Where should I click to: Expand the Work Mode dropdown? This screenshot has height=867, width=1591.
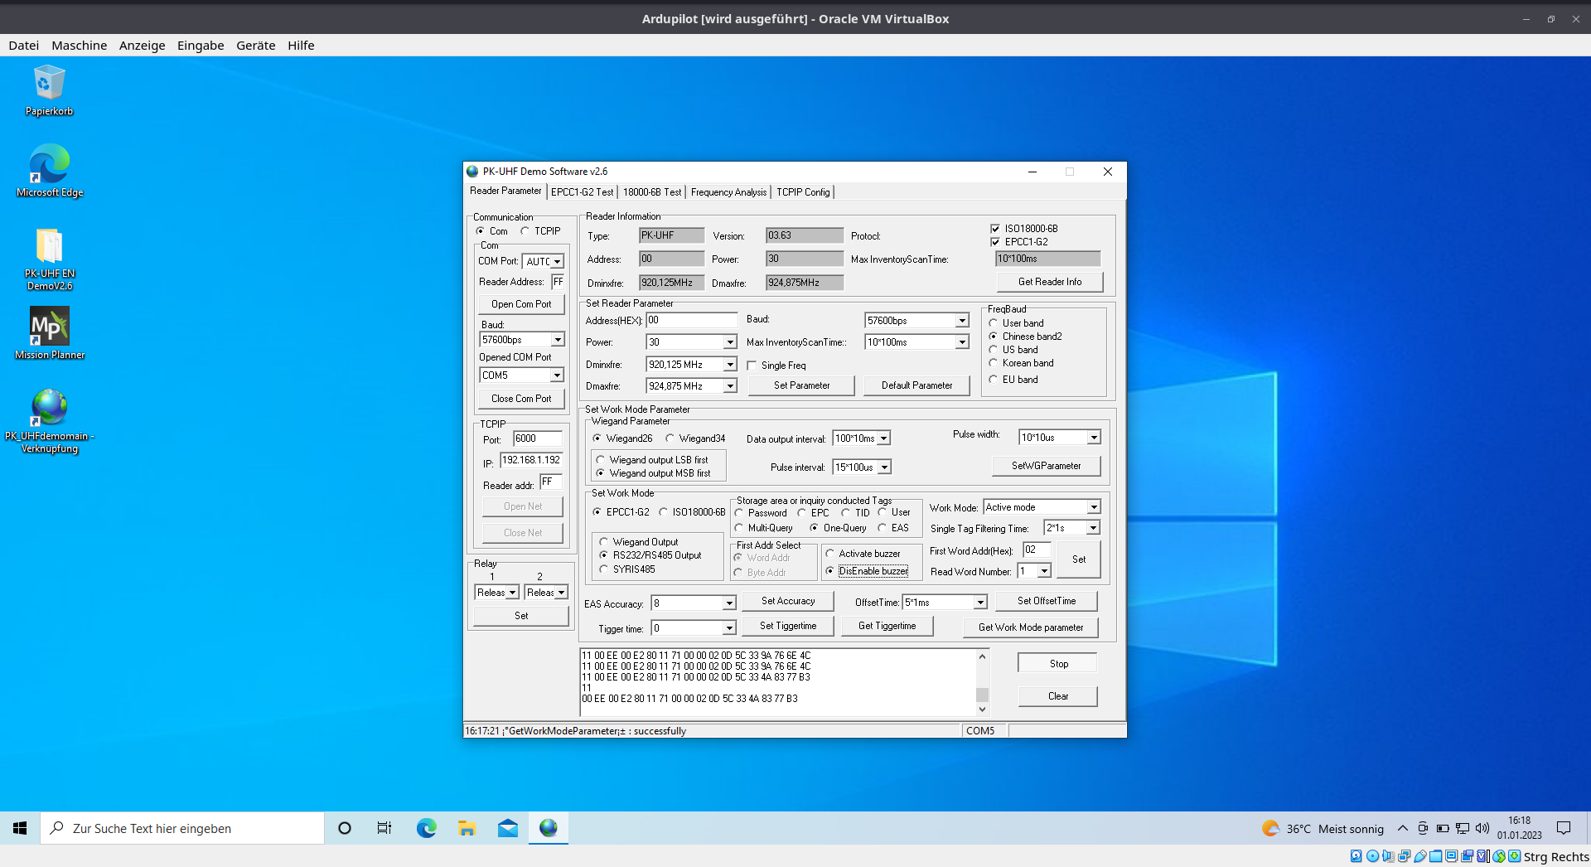1093,507
